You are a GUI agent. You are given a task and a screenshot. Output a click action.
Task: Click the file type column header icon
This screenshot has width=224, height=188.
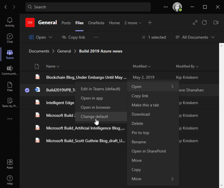click(x=37, y=66)
